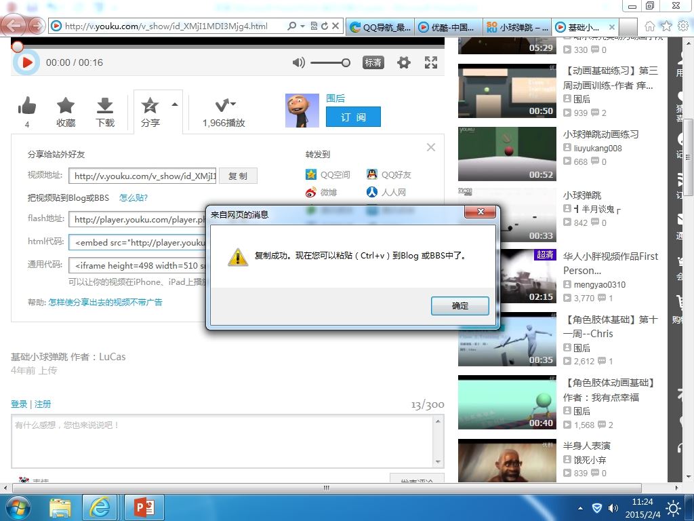Open 角色肢体基础 第十一周 Chris thumbnail
This screenshot has height=521, width=694.
pyautogui.click(x=507, y=339)
